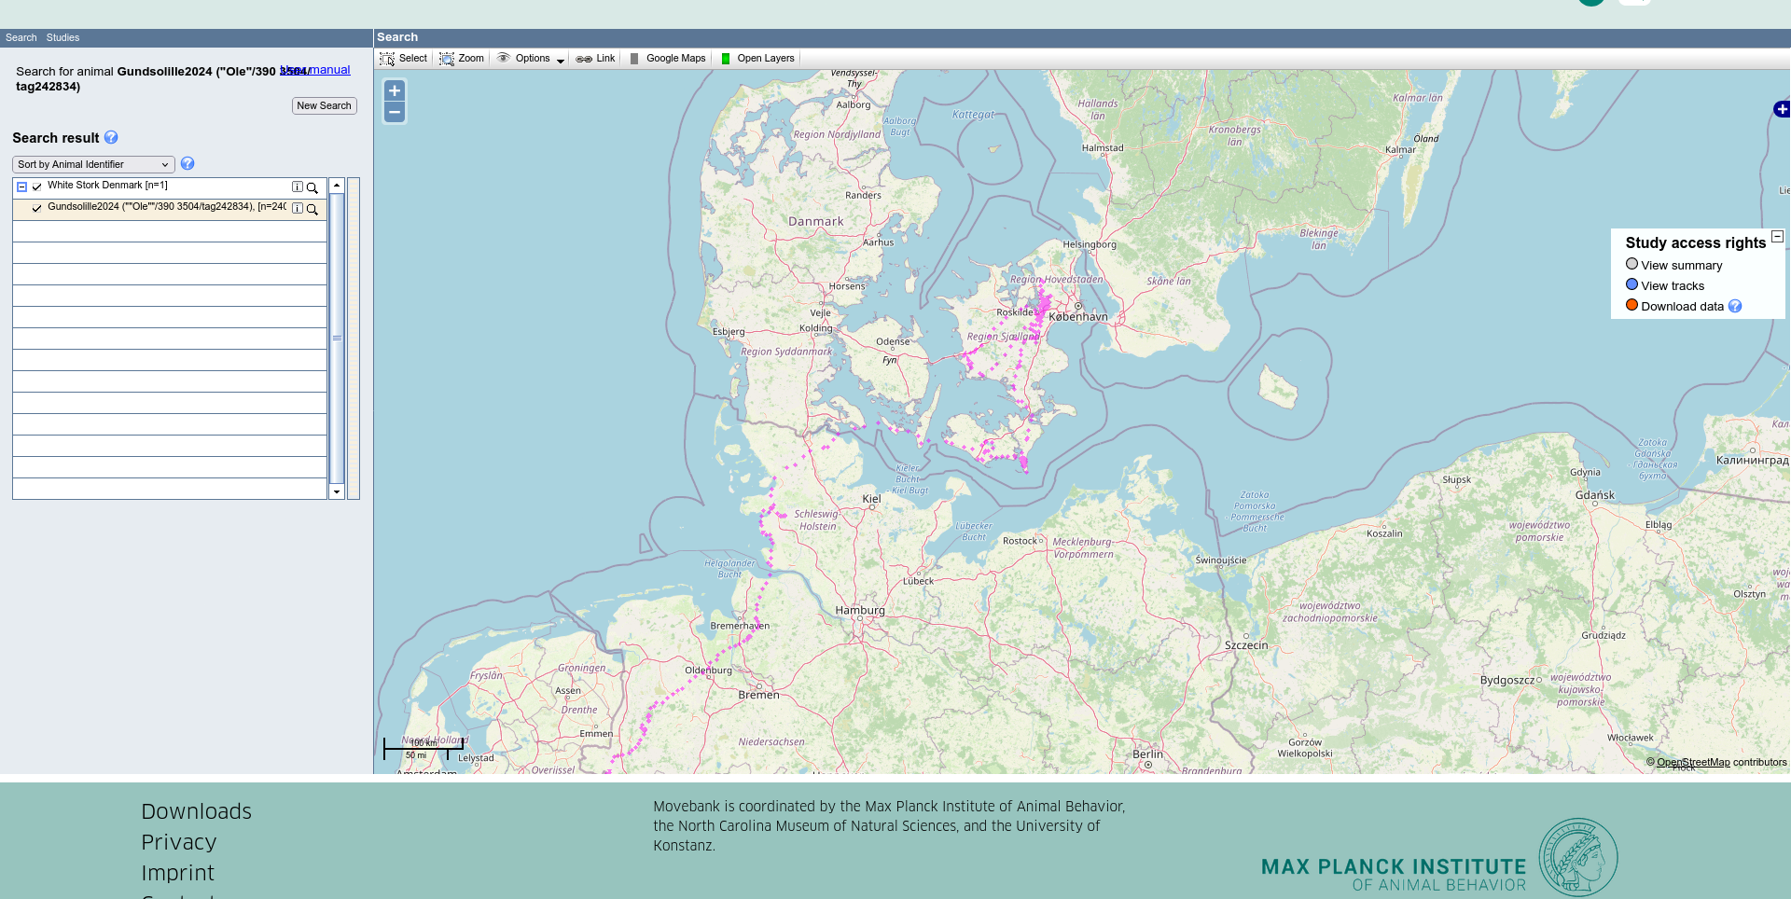
Task: Switch base map to Google Maps
Action: [667, 59]
